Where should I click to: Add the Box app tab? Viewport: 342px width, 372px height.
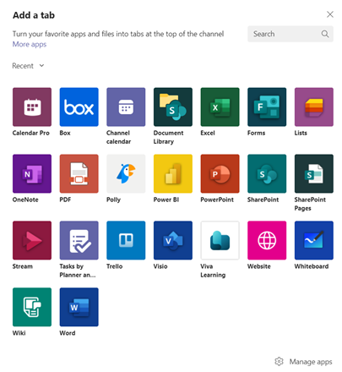79,107
